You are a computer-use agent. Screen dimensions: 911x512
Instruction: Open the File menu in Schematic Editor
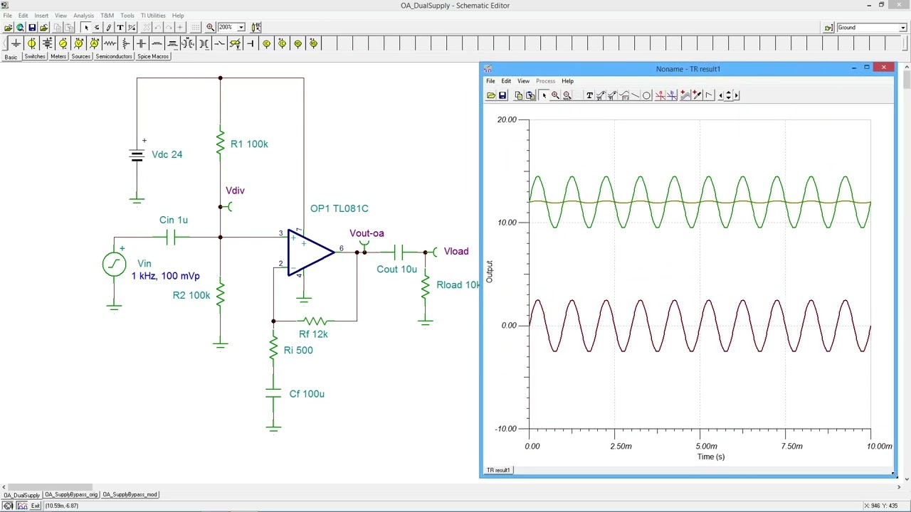7,16
